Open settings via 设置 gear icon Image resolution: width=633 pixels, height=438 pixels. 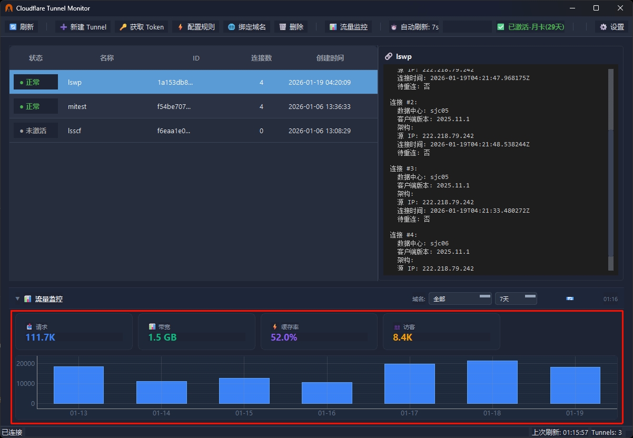click(x=603, y=27)
